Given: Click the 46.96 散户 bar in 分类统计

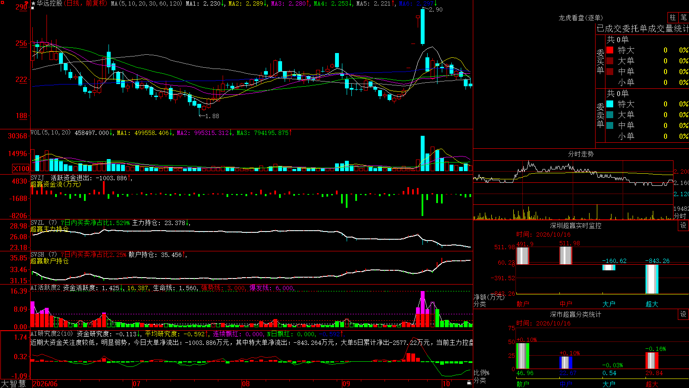Looking at the screenshot, I should (x=523, y=356).
